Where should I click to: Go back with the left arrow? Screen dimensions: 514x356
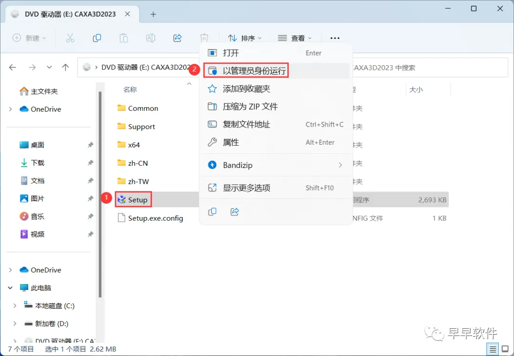pyautogui.click(x=12, y=68)
